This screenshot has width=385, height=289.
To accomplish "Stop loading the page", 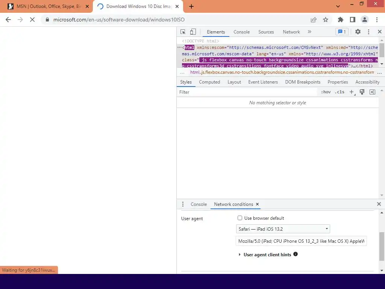I will point(32,20).
